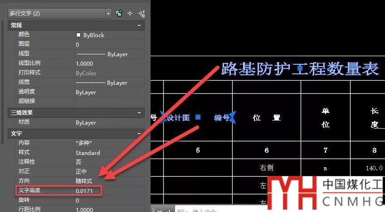Click the Select Objects crosshair icon

click(130, 13)
